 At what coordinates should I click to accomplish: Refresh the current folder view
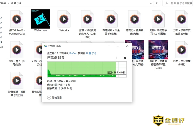click(157, 3)
